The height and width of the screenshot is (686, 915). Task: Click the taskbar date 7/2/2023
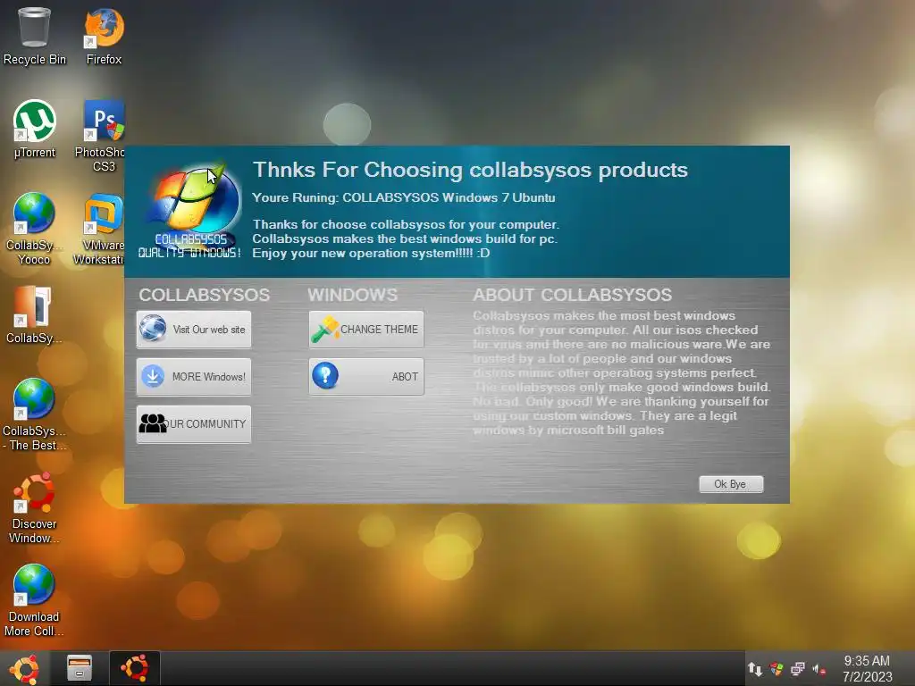click(x=867, y=677)
